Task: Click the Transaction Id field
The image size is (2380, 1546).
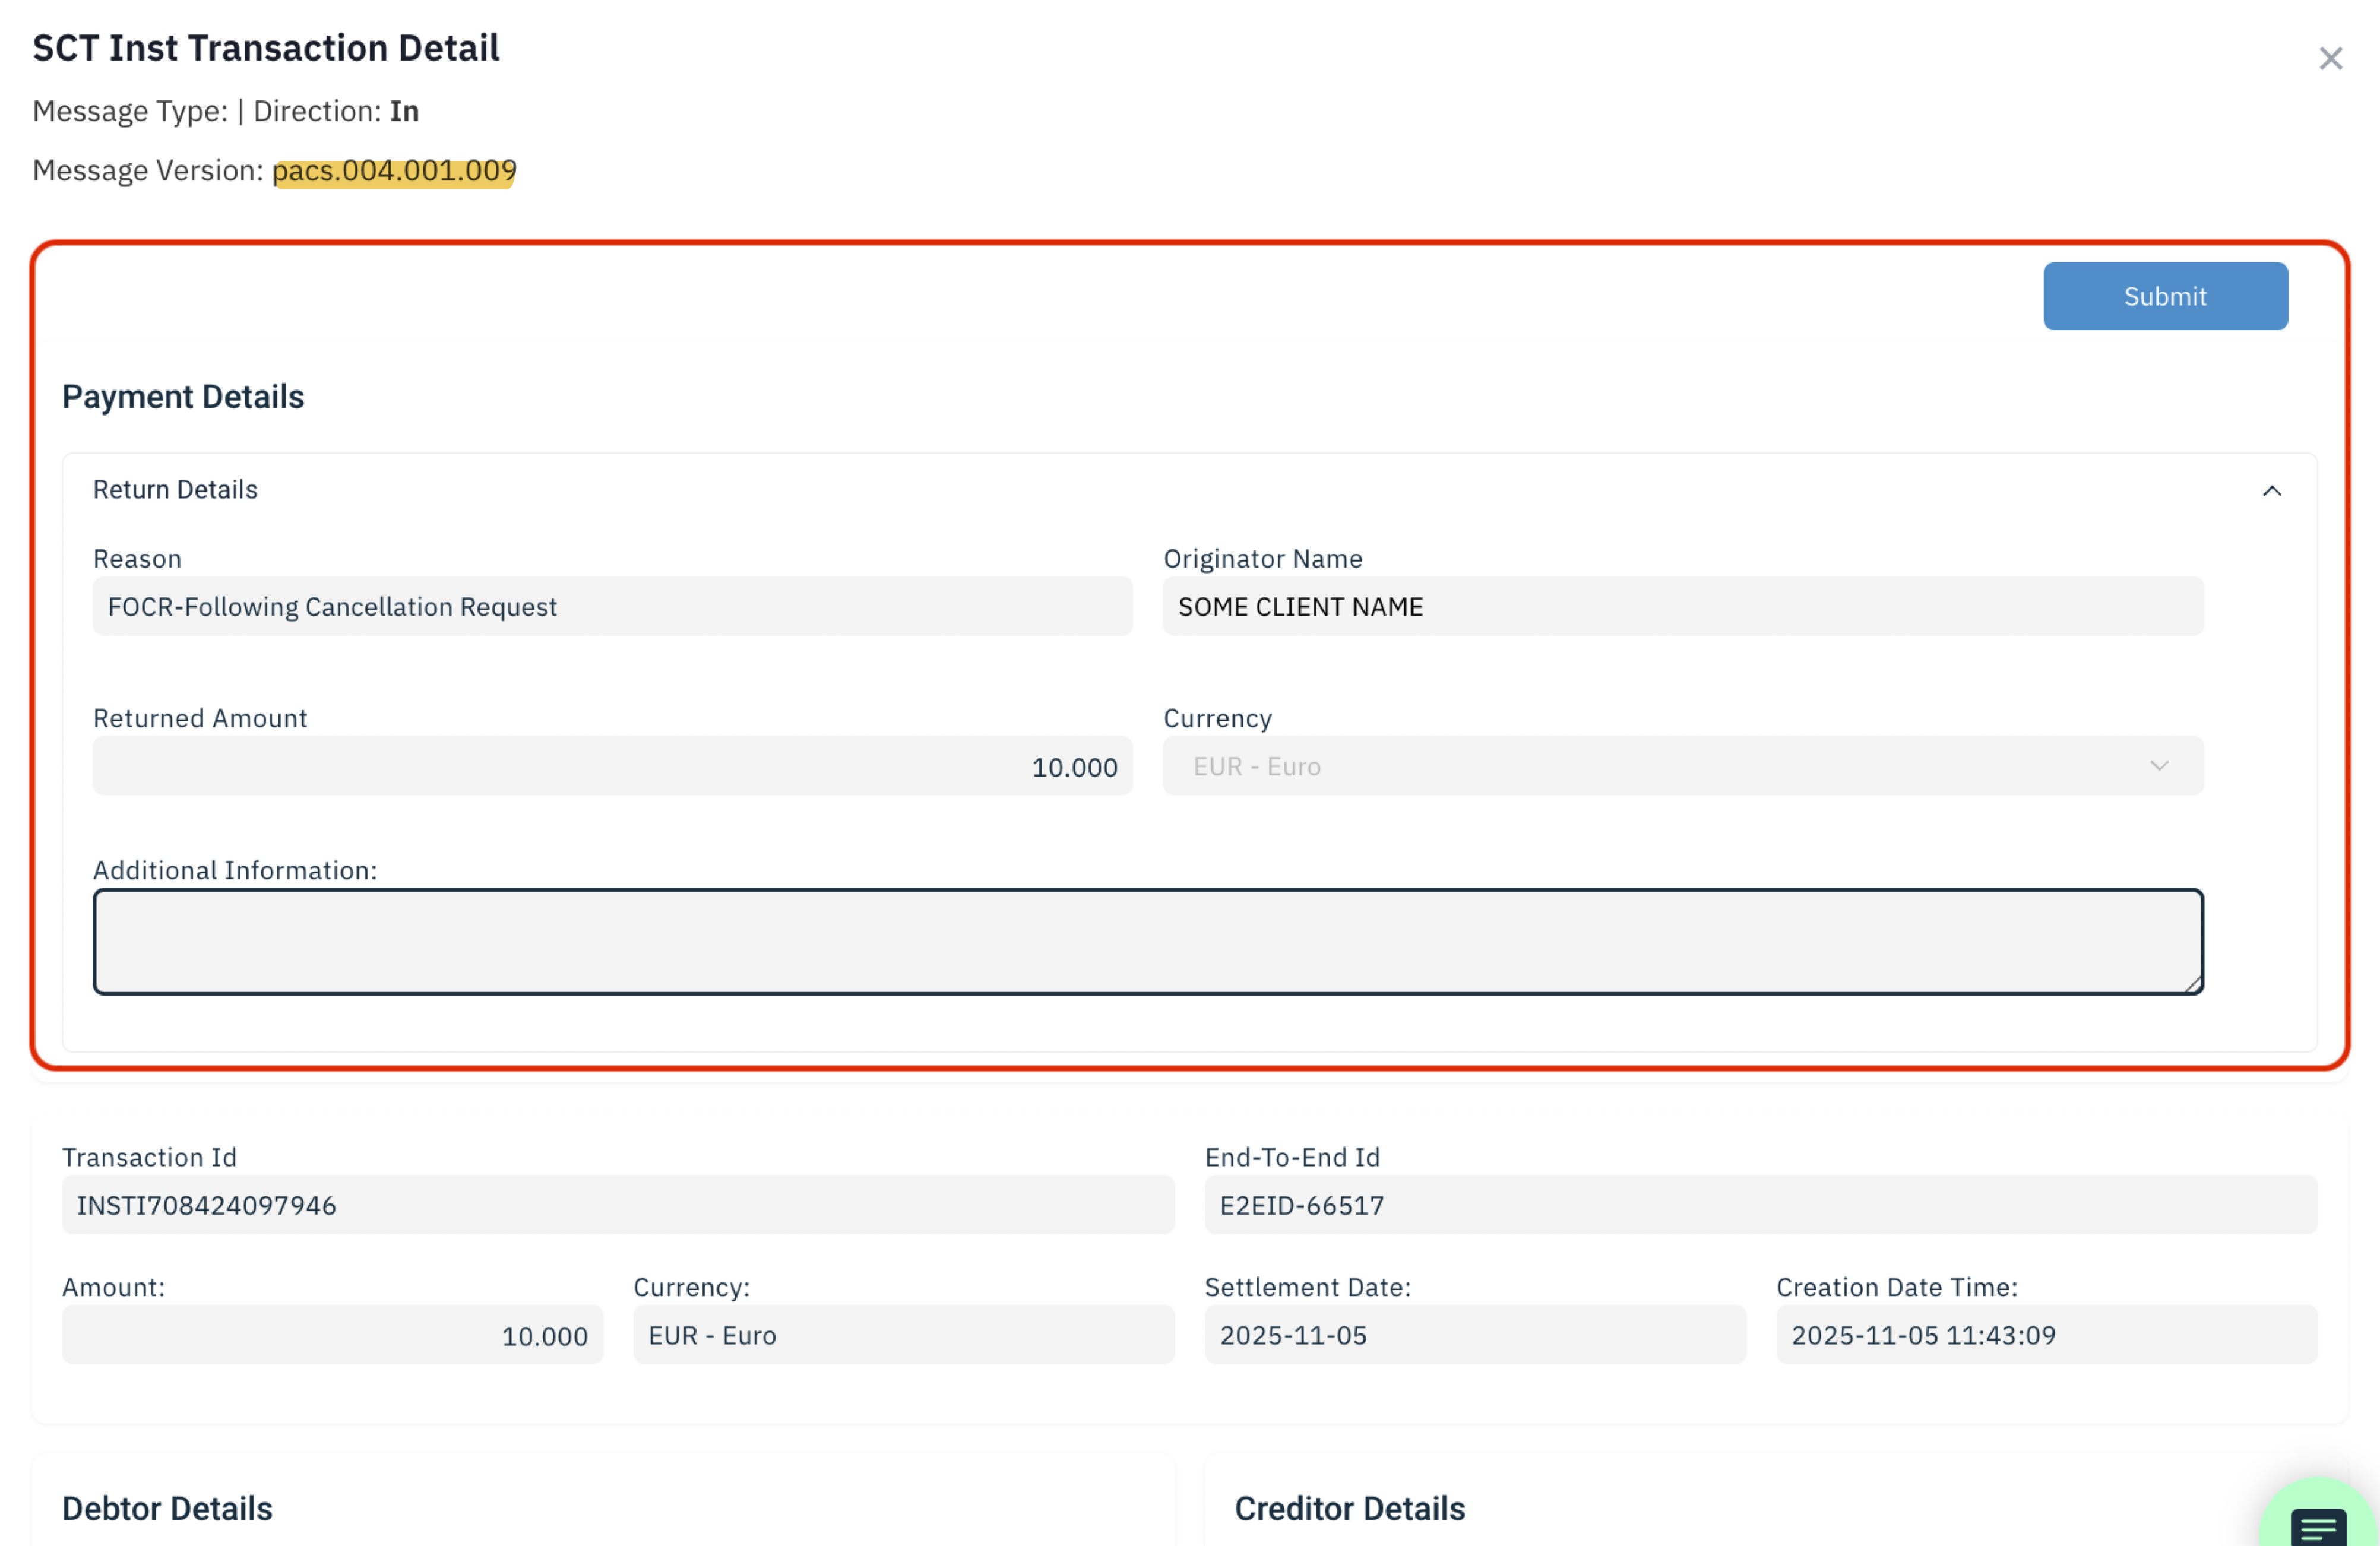Action: 617,1205
